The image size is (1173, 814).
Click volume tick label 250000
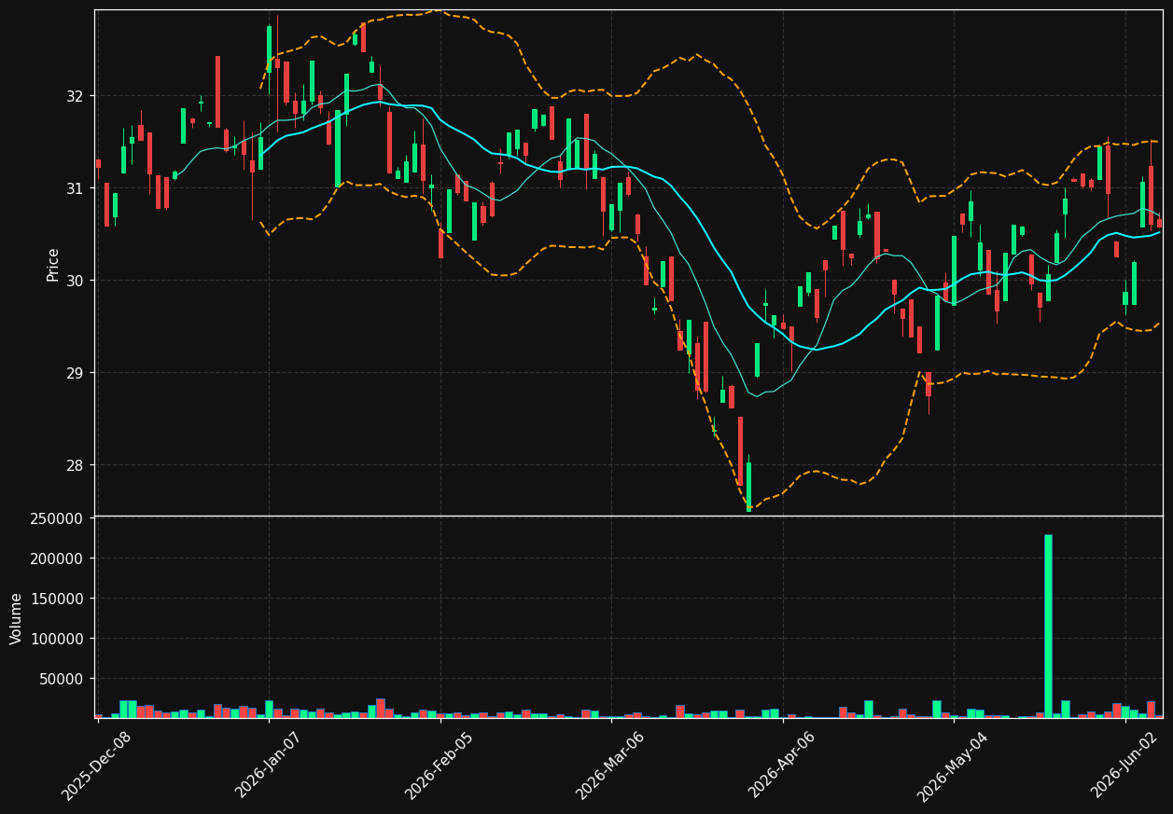[x=58, y=518]
